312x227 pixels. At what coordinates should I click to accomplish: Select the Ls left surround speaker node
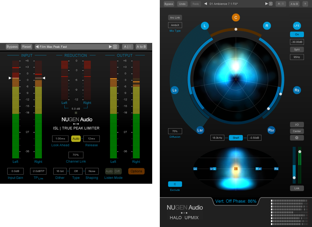click(x=175, y=90)
